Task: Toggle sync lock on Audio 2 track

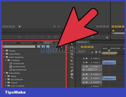Action: [x=87, y=78]
